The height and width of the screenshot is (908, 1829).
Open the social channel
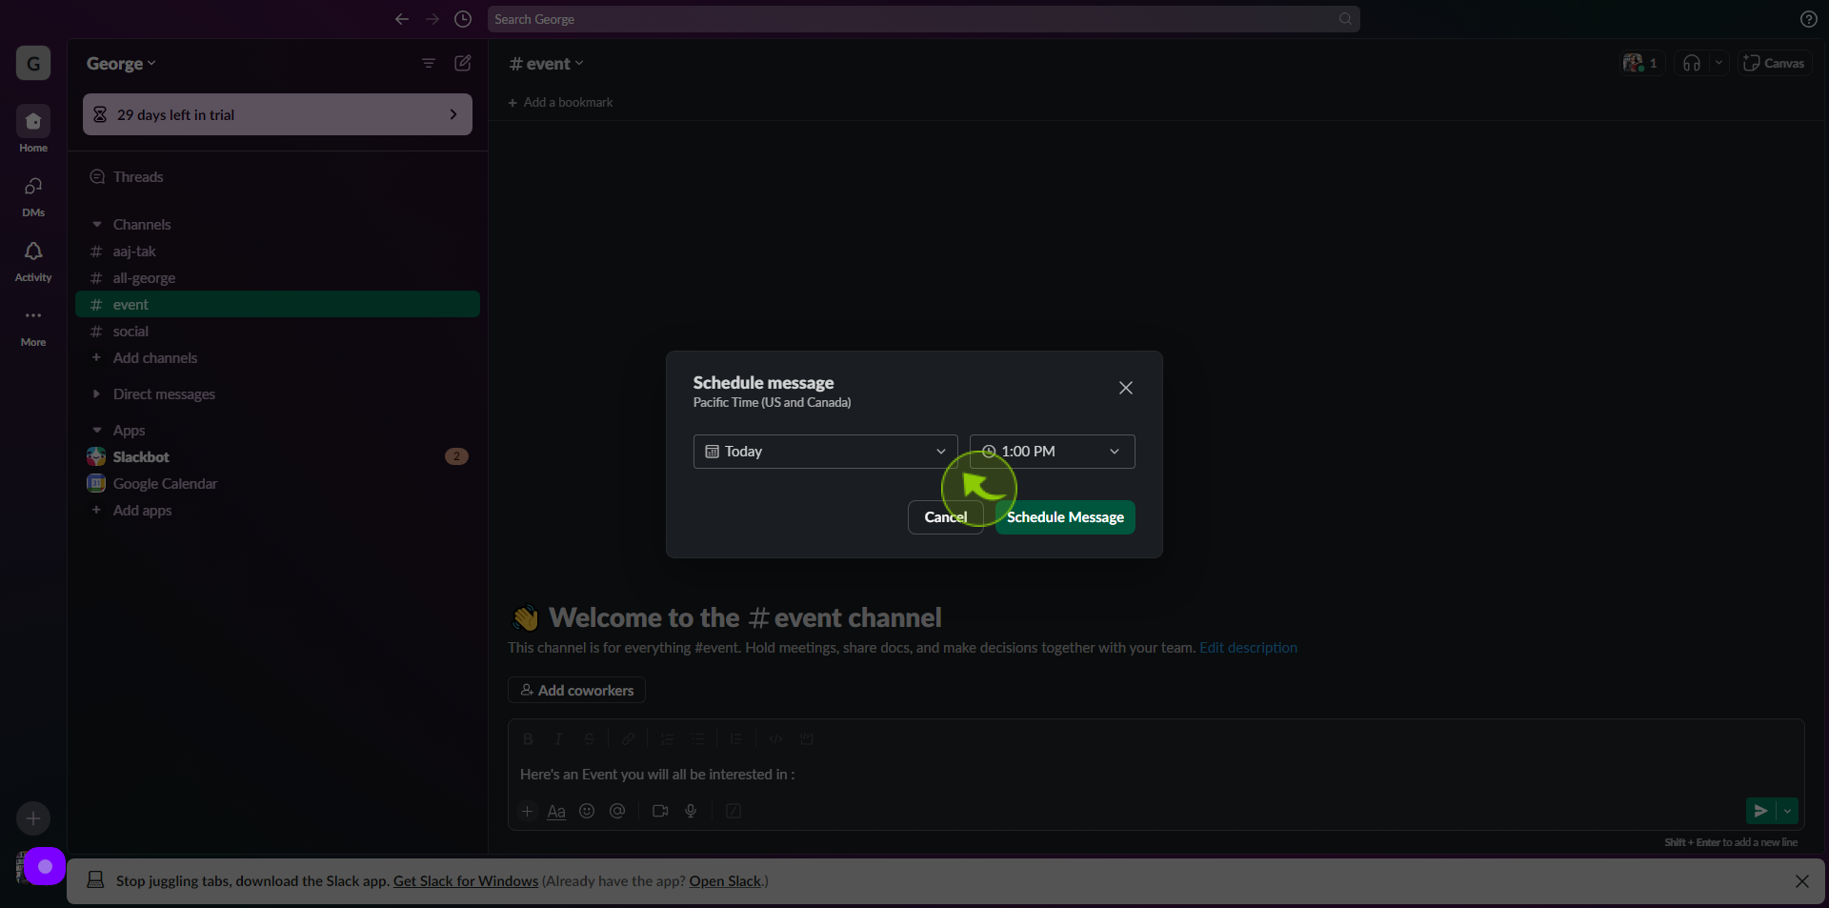(277, 332)
